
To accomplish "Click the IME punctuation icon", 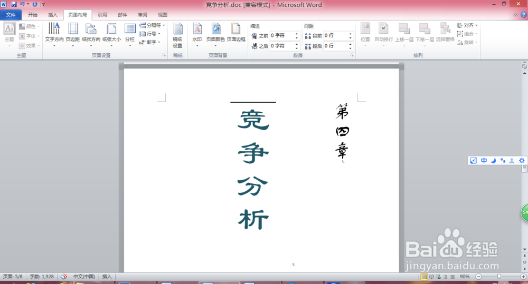I will click(503, 161).
